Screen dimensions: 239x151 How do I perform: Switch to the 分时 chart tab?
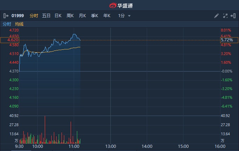(x=34, y=16)
